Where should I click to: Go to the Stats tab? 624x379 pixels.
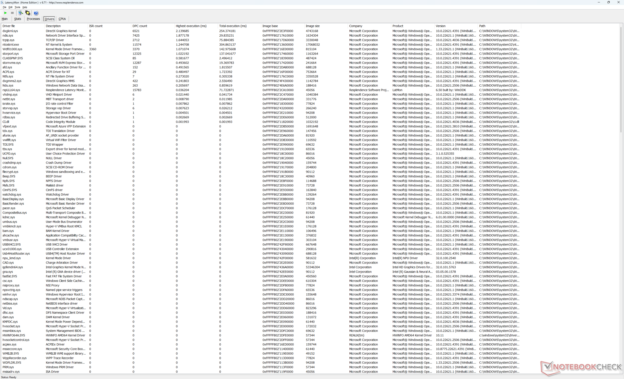(x=18, y=19)
